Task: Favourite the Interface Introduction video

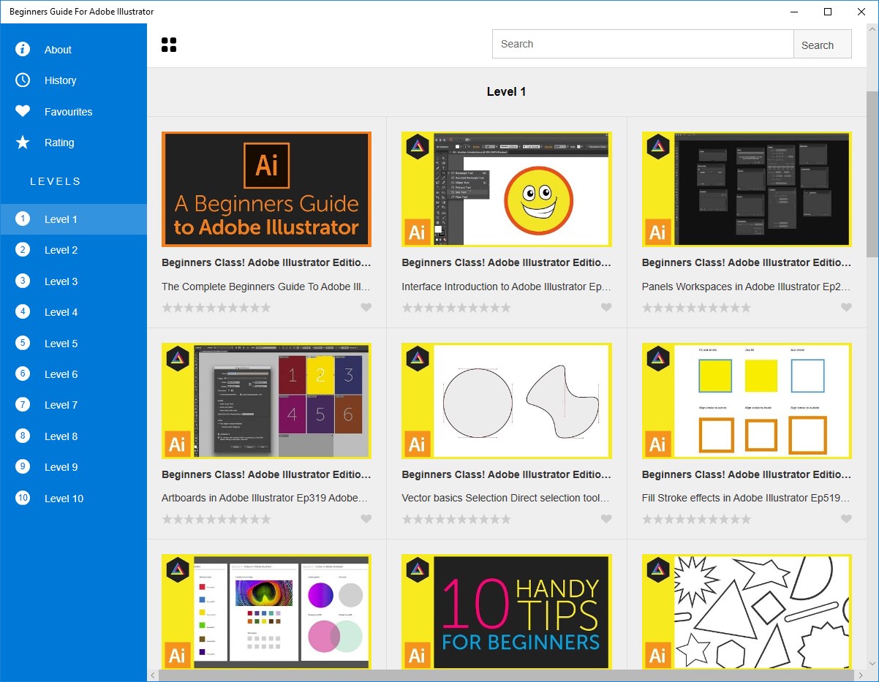Action: point(606,308)
